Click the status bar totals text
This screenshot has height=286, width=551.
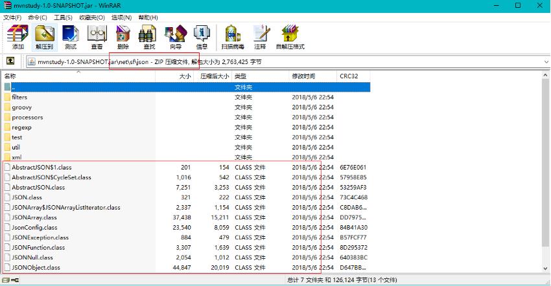[x=342, y=280]
